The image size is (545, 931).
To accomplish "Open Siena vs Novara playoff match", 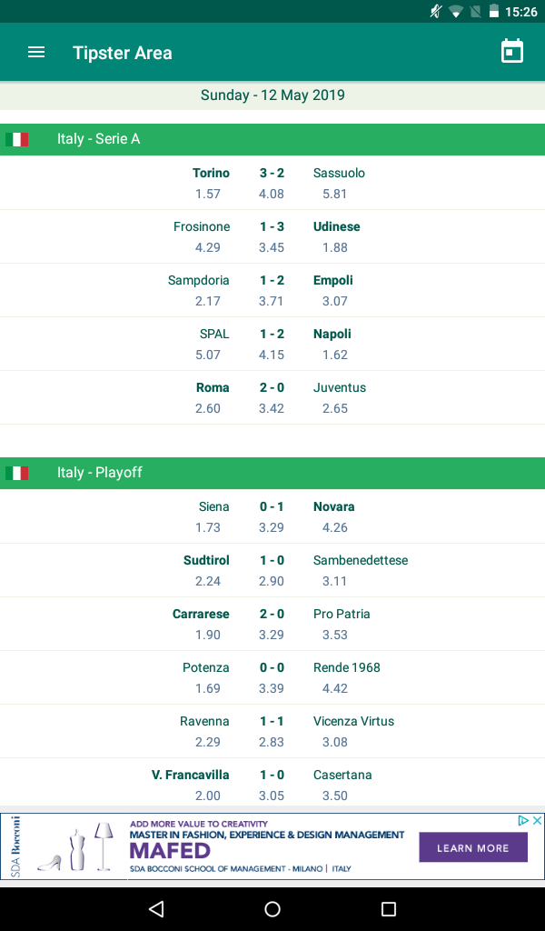I will 272,516.
